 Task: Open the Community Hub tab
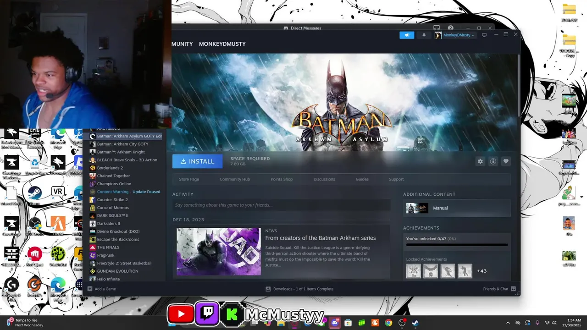click(235, 179)
